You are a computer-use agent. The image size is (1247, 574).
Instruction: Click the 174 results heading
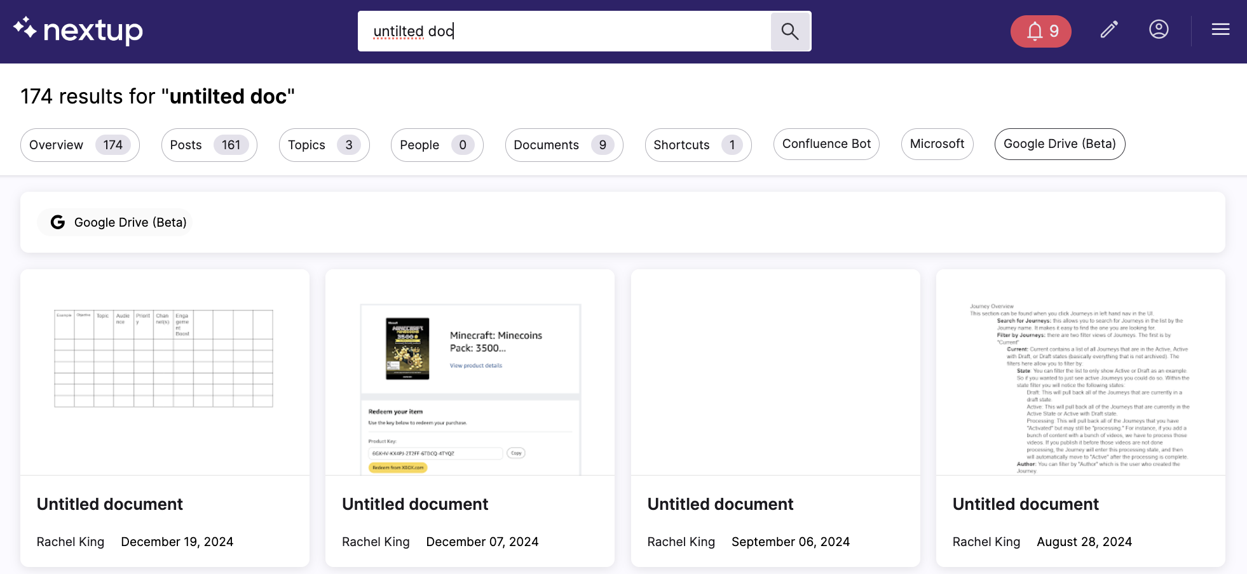[158, 97]
